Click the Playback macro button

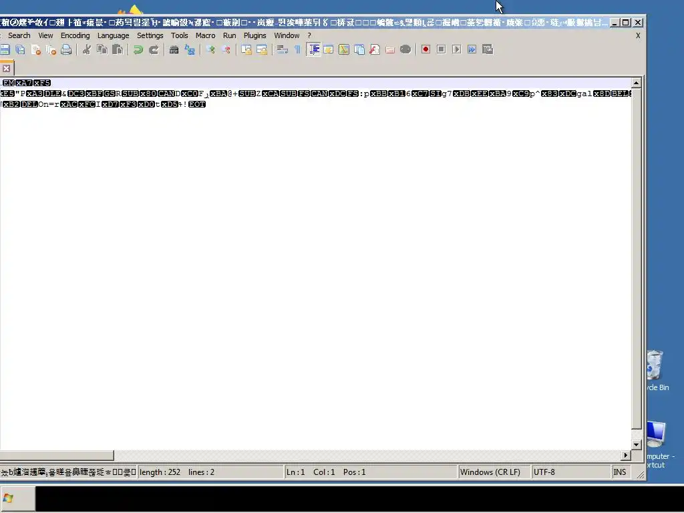457,49
